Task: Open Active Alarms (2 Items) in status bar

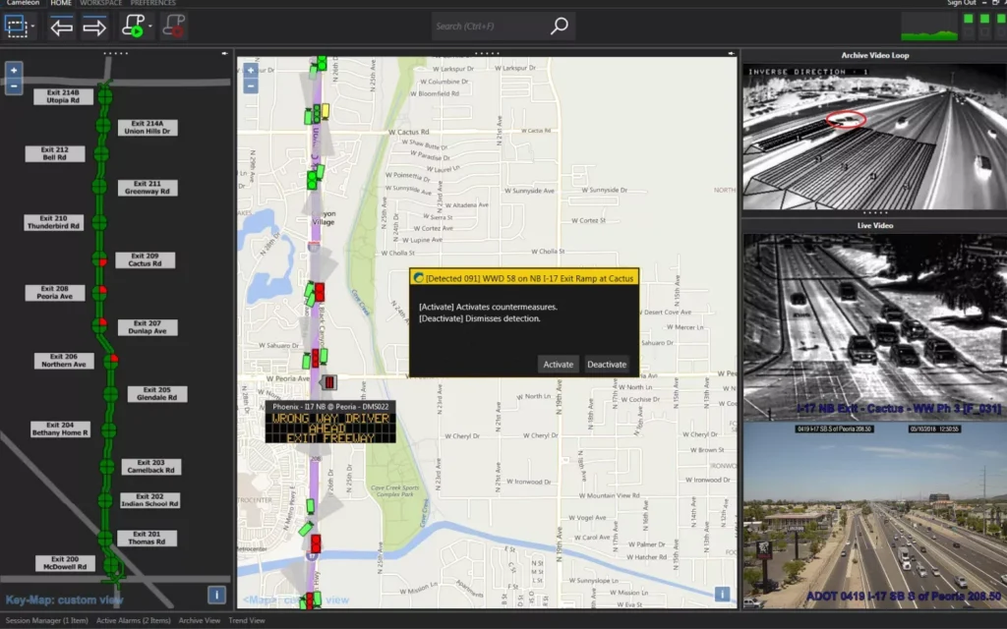Action: click(x=134, y=620)
